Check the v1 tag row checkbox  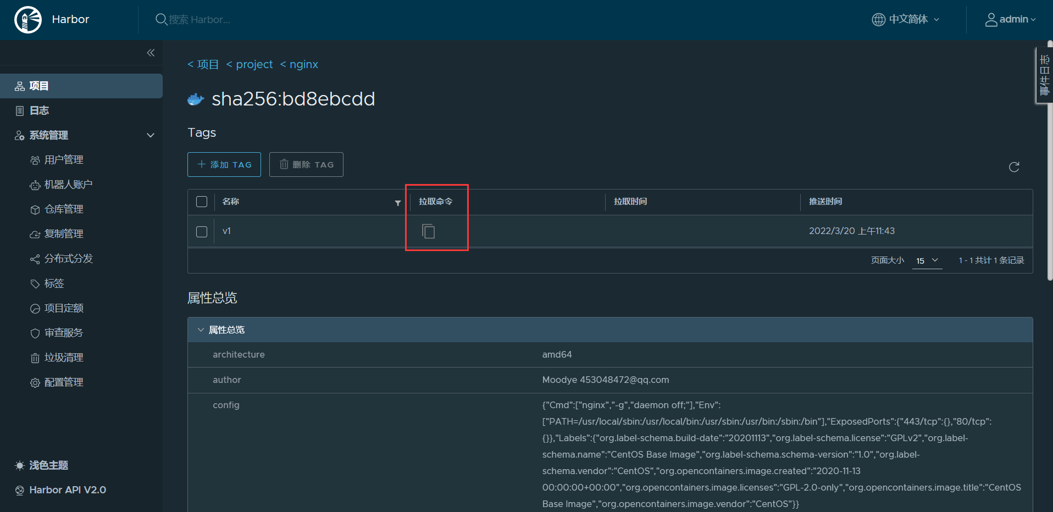click(201, 231)
